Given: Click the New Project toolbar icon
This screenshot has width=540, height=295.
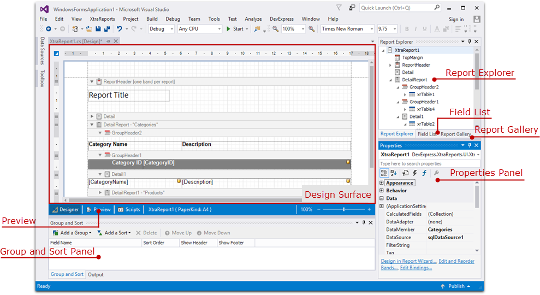Looking at the screenshot, I should pyautogui.click(x=75, y=29).
